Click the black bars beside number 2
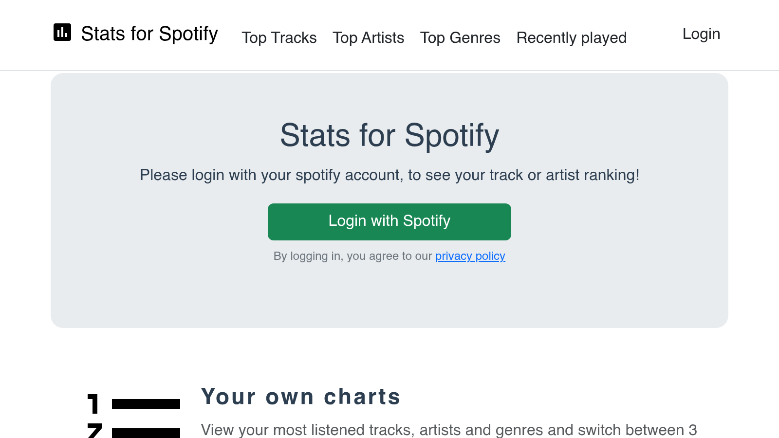 pos(146,432)
